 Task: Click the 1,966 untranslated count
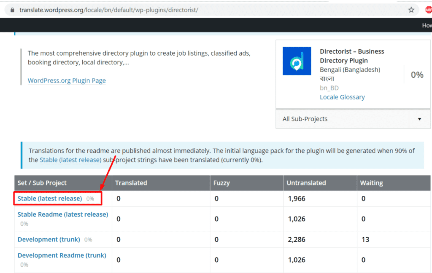297,199
